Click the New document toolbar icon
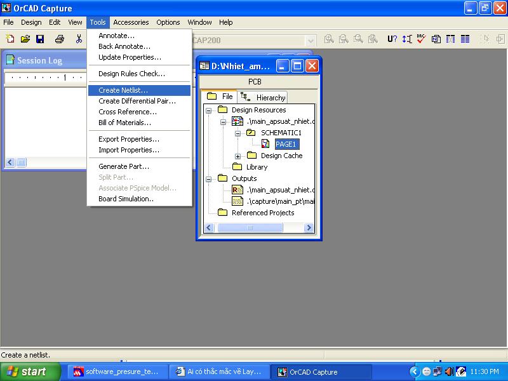Screen dimensions: 508x381 point(10,39)
